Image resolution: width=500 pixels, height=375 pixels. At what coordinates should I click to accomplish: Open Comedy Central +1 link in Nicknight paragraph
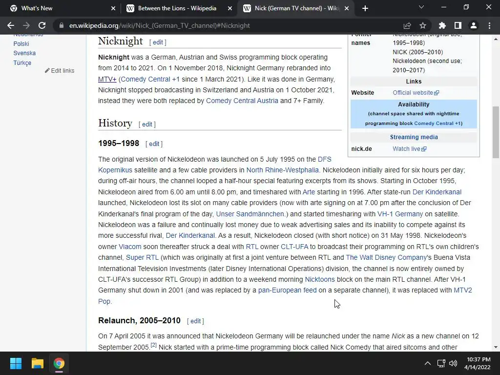(x=150, y=79)
